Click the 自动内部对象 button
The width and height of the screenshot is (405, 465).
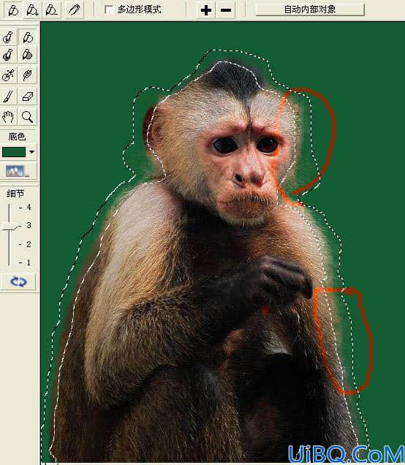tap(310, 10)
